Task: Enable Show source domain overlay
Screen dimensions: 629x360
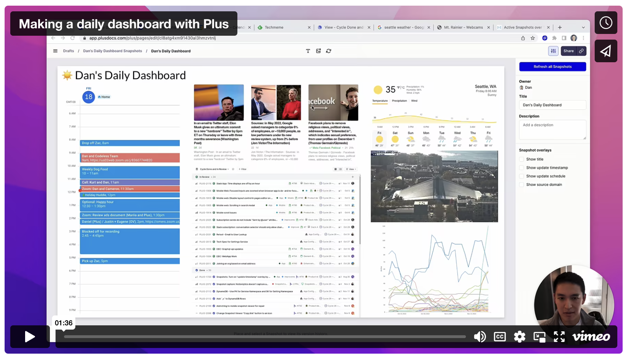Action: pos(521,185)
